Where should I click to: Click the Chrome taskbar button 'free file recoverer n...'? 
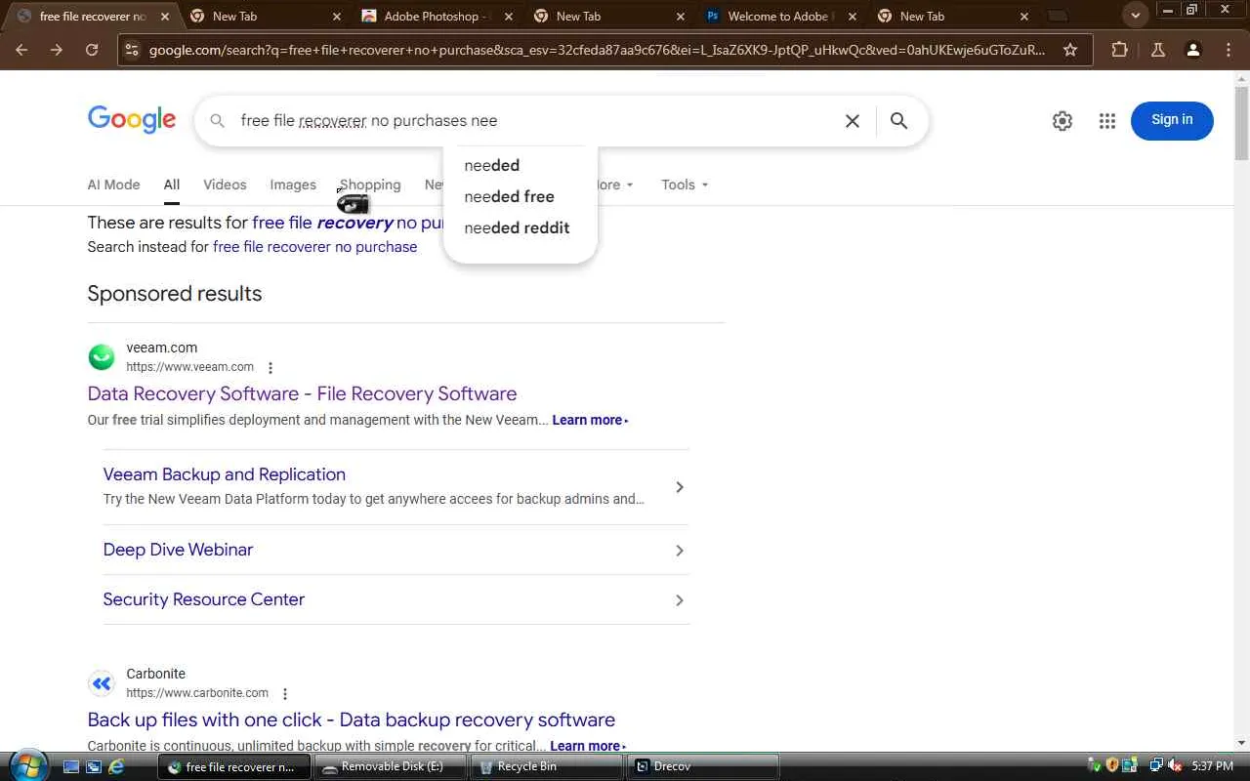pos(234,766)
